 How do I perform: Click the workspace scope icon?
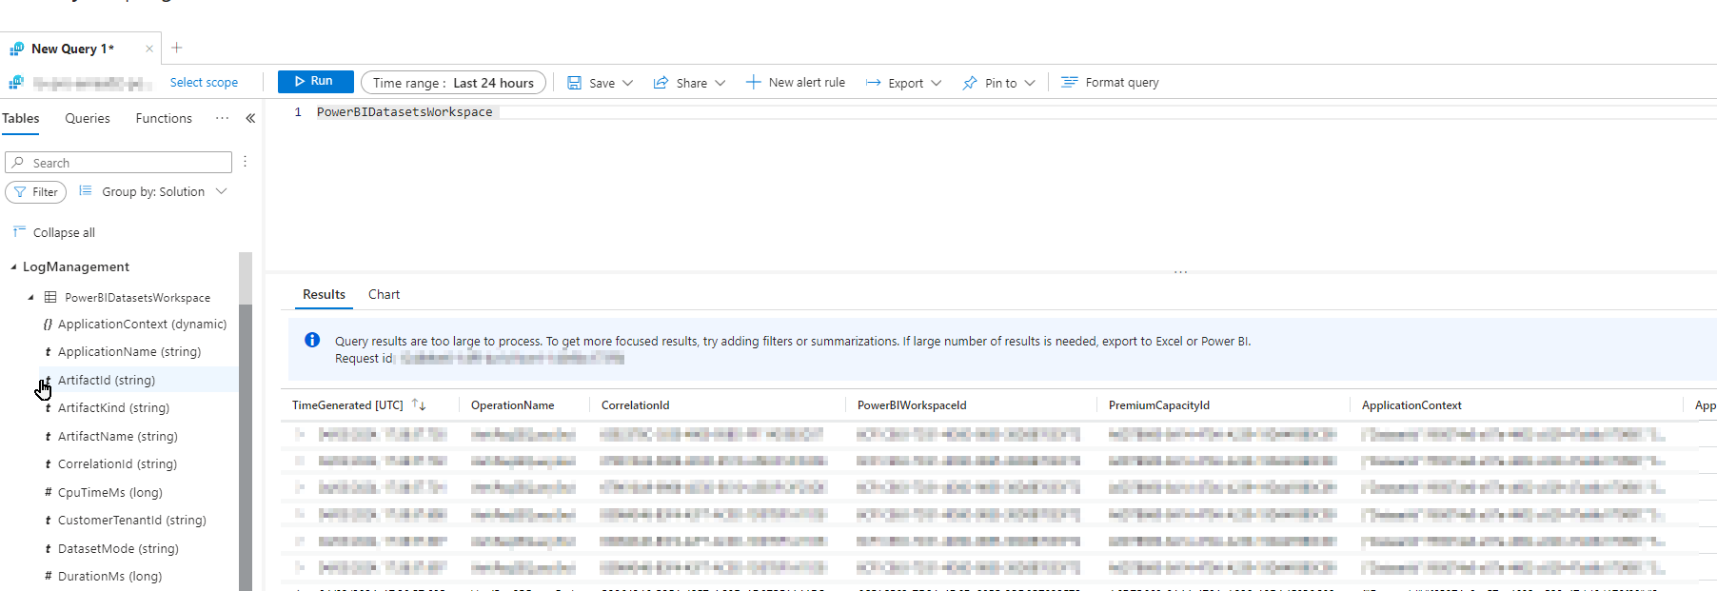(16, 83)
